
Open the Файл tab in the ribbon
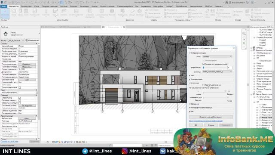point(3,6)
